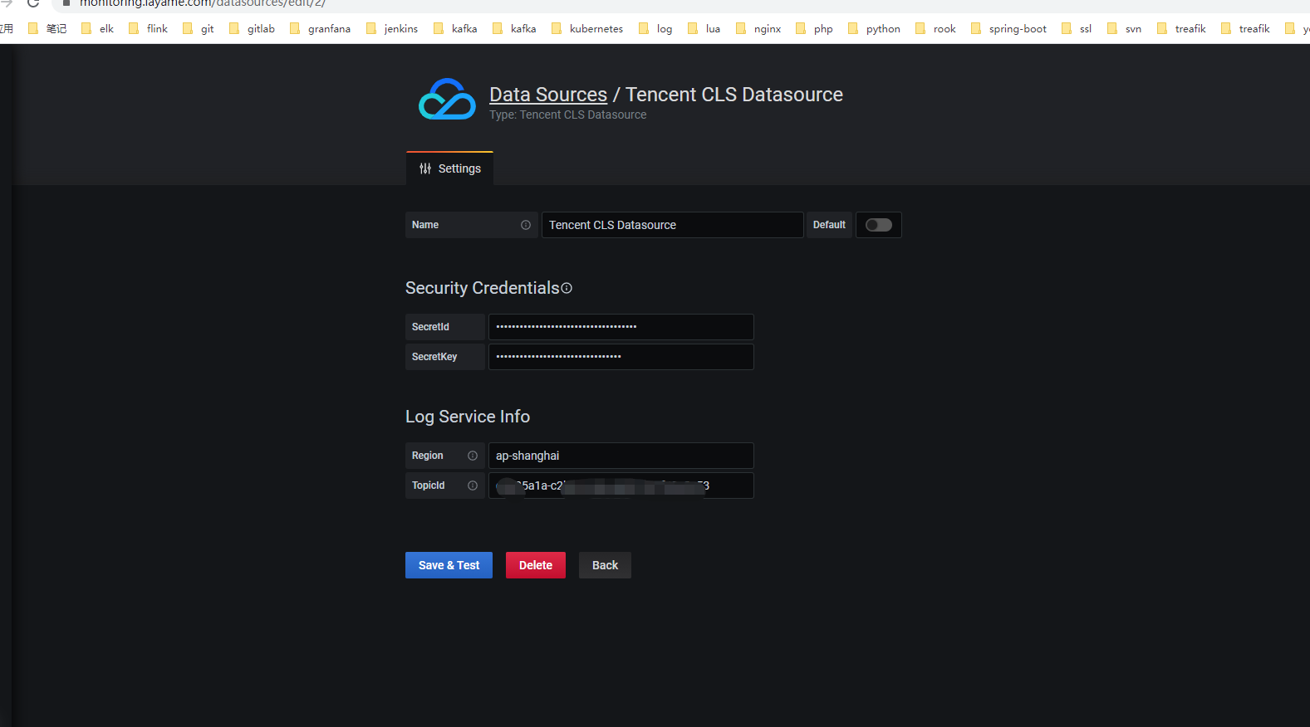Open the 笔记 bookmark folder
Viewport: 1310px width, 727px height.
(x=47, y=28)
